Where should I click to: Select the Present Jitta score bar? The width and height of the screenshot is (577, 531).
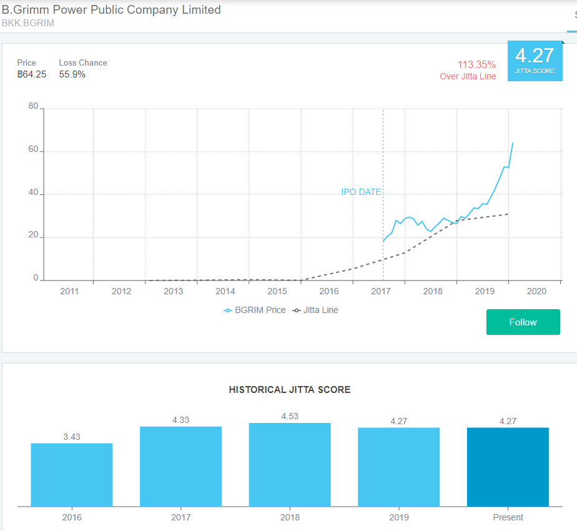508,467
